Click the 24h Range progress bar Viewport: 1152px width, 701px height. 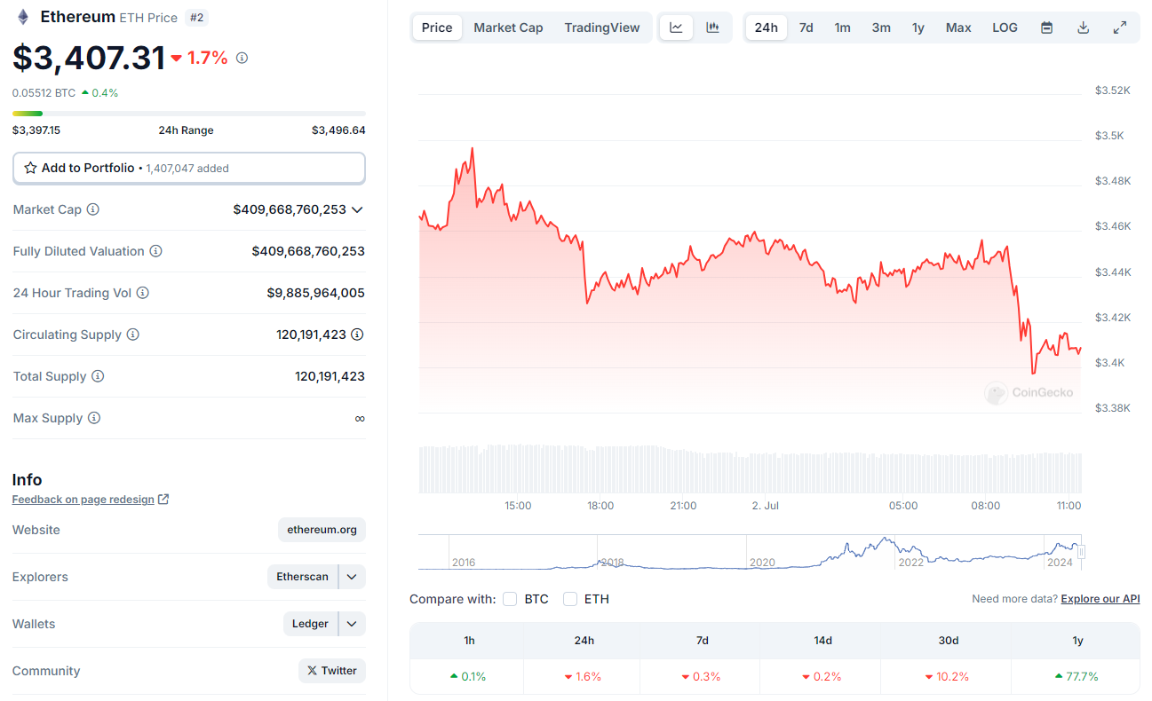[189, 114]
